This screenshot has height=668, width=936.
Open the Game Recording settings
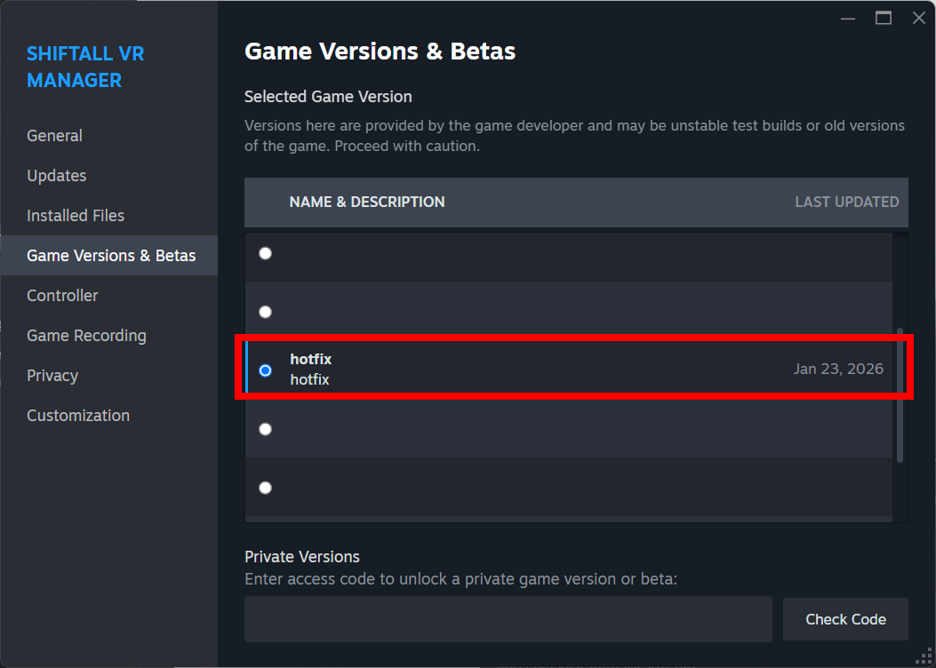(x=86, y=335)
